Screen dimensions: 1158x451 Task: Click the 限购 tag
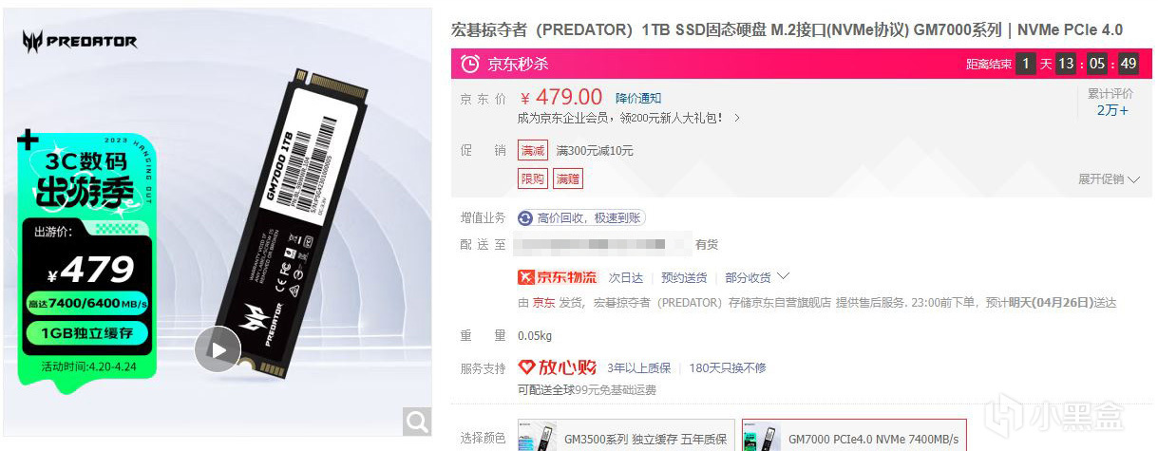point(533,179)
